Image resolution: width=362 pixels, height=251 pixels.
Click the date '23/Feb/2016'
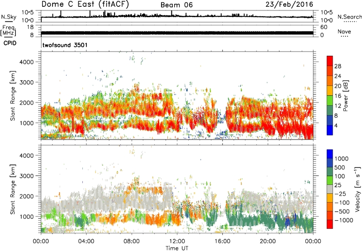289,5
